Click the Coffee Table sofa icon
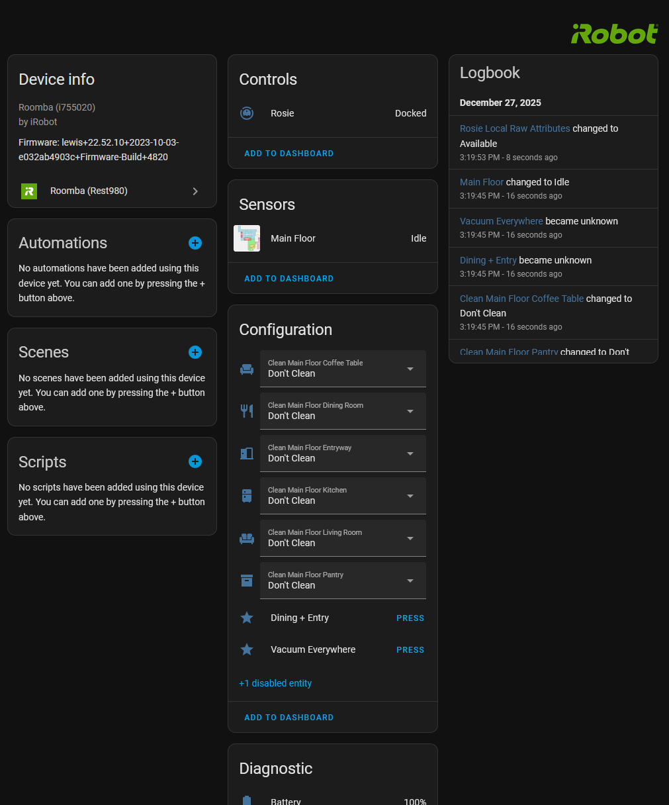 click(247, 369)
